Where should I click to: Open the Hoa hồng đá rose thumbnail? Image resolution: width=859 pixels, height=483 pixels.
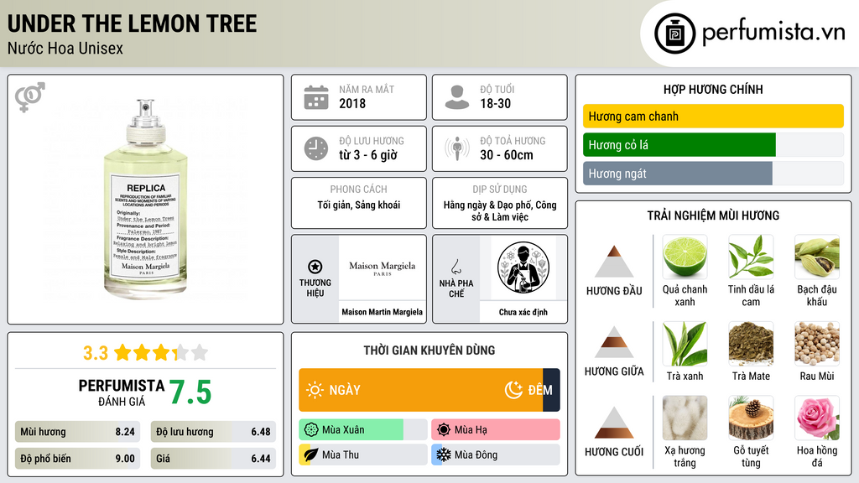click(x=817, y=418)
